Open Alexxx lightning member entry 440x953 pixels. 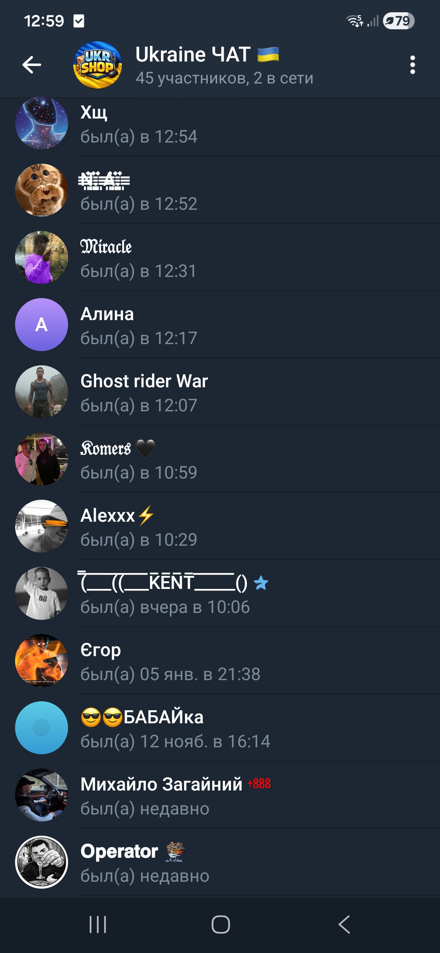(x=220, y=526)
